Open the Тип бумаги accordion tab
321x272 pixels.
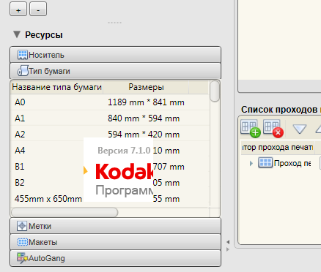click(115, 71)
